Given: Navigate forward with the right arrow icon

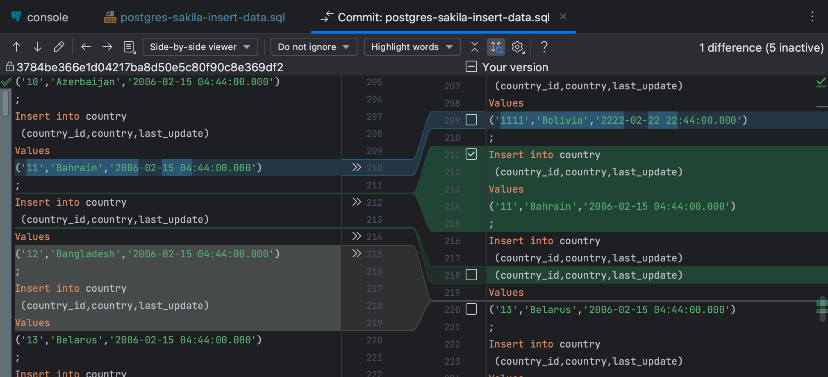Looking at the screenshot, I should [x=107, y=47].
